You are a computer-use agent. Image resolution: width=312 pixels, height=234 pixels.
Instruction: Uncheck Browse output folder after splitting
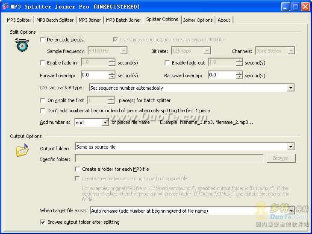click(x=42, y=222)
